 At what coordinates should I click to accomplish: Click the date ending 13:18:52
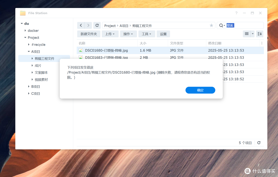[x=233, y=79]
